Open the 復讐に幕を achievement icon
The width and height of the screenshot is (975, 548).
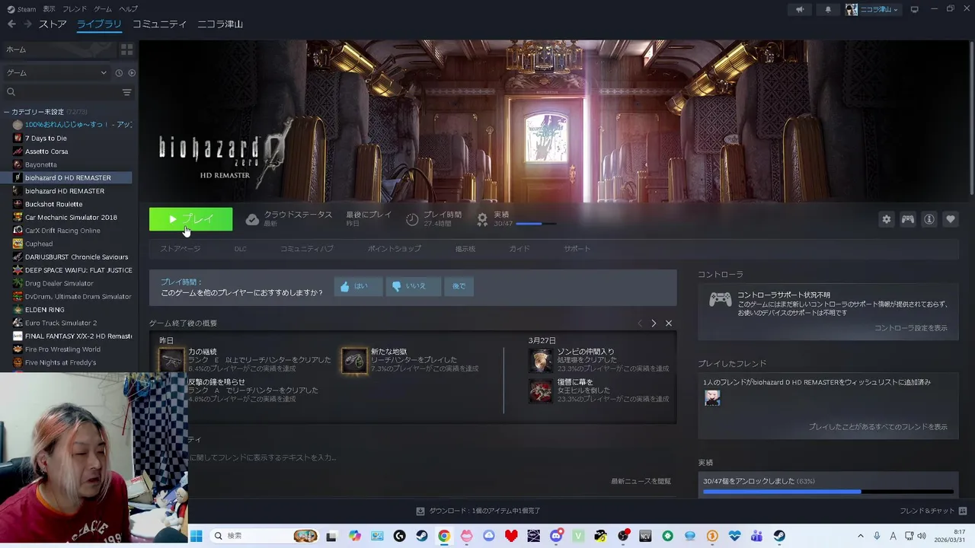pos(541,391)
